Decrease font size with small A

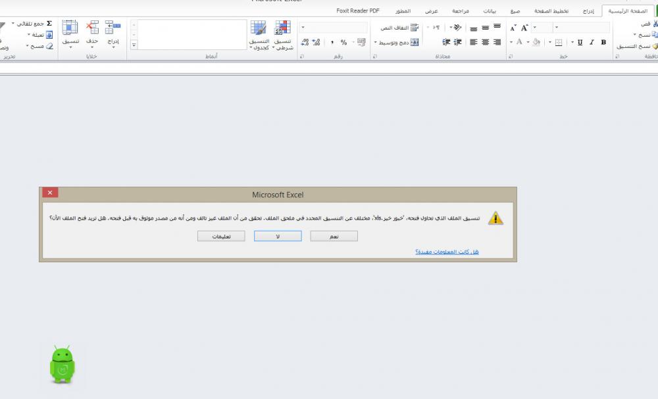point(513,28)
